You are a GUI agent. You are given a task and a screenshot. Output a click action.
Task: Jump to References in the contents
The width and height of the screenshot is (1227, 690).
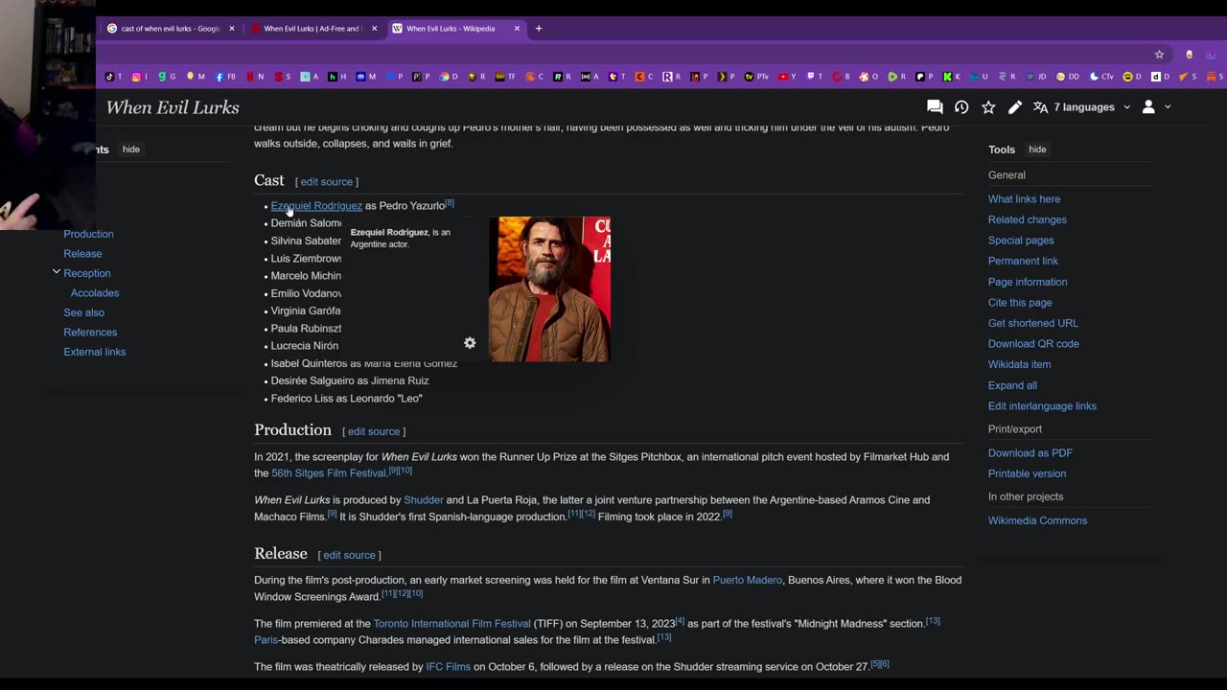[90, 333]
